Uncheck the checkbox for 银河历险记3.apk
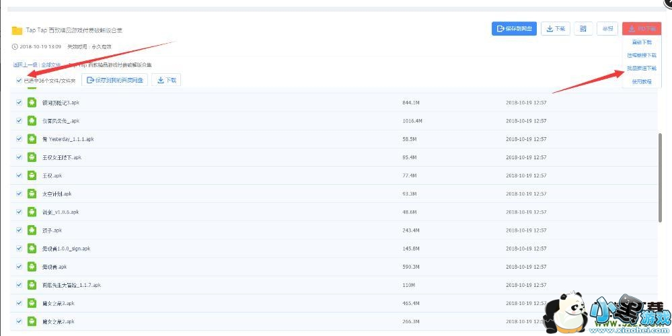The width and height of the screenshot is (672, 336). pyautogui.click(x=19, y=103)
